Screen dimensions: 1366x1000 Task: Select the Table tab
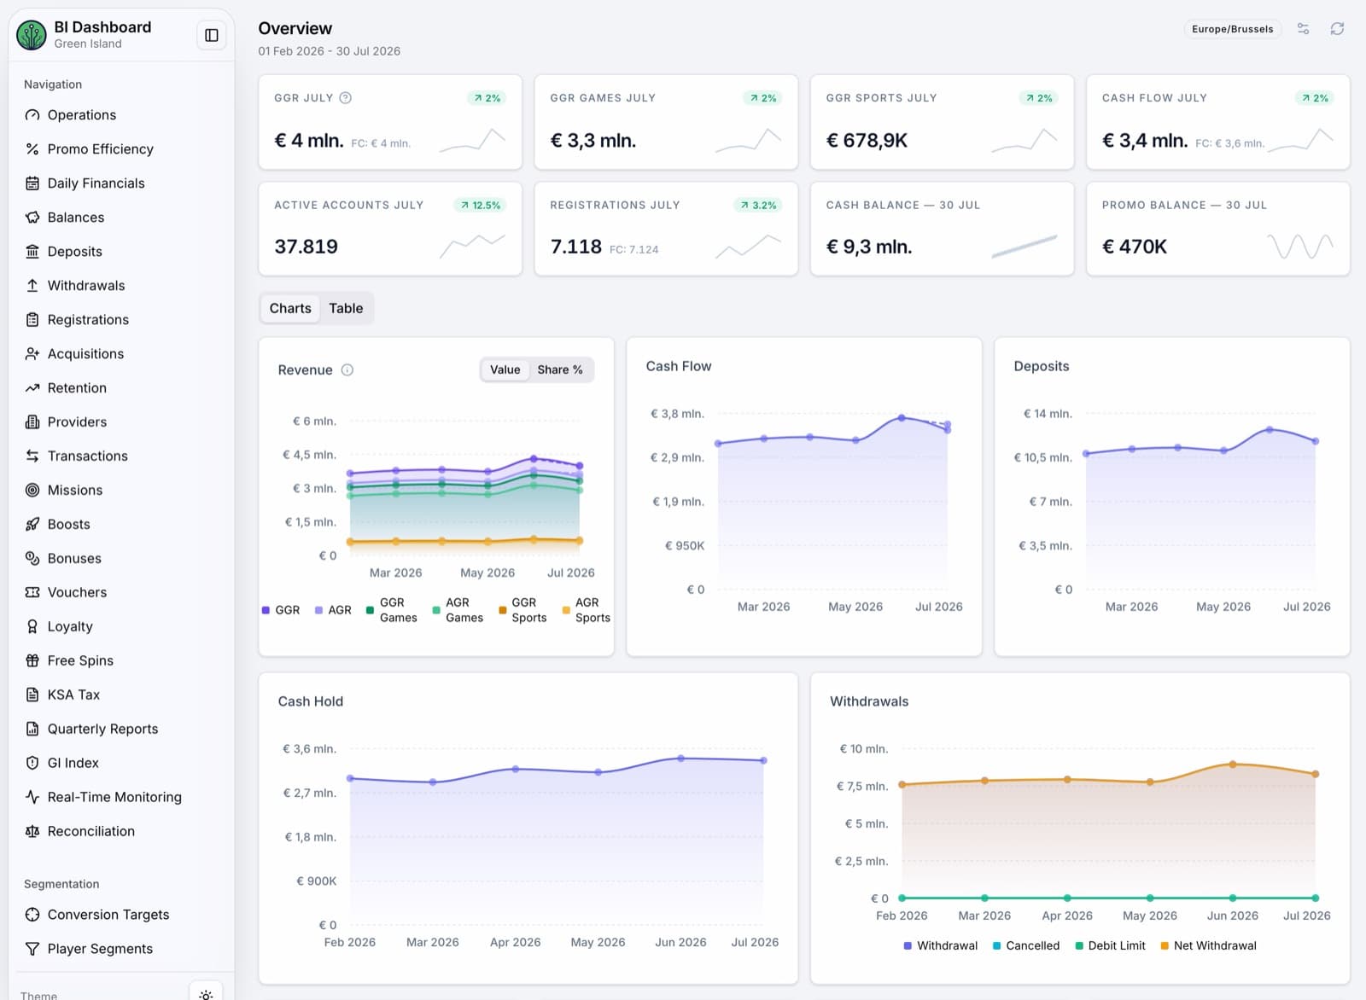(346, 309)
